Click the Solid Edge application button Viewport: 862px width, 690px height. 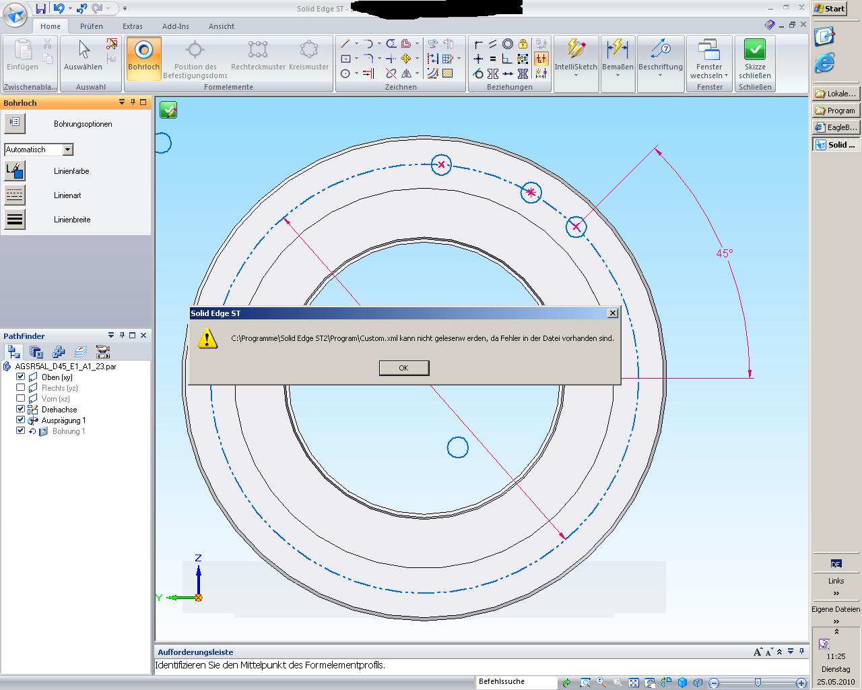pyautogui.click(x=15, y=13)
